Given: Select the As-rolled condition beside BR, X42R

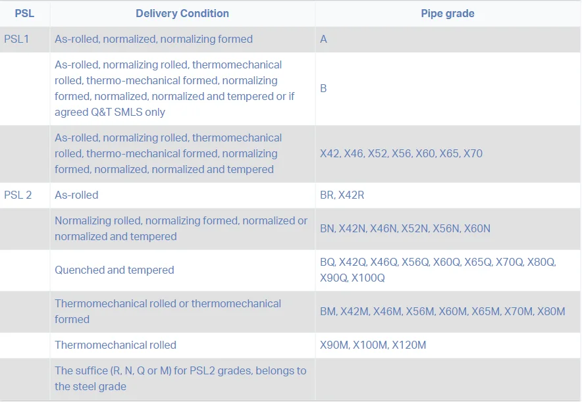Looking at the screenshot, I should point(76,195).
